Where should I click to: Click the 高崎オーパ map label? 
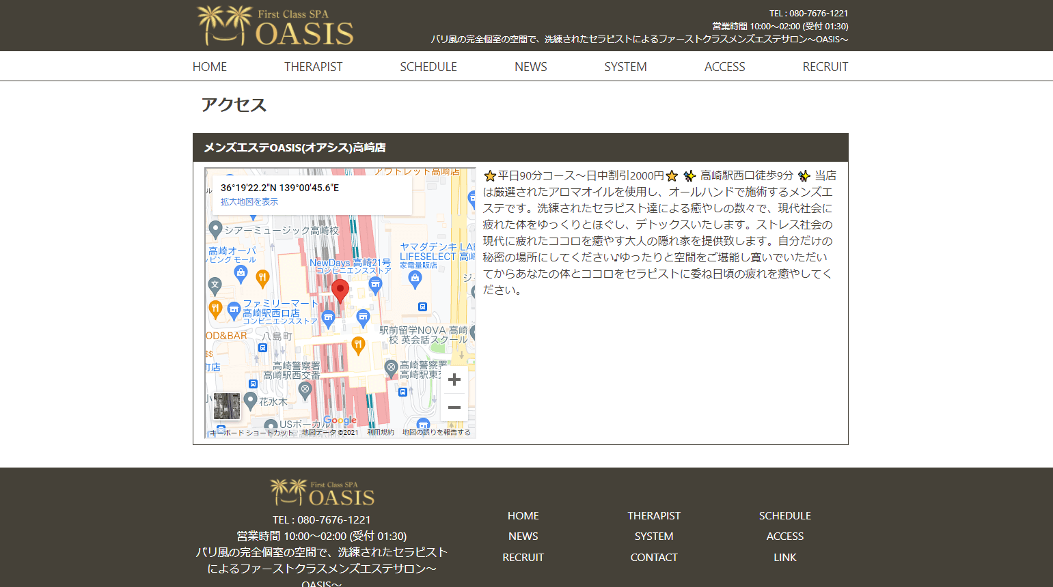(232, 255)
